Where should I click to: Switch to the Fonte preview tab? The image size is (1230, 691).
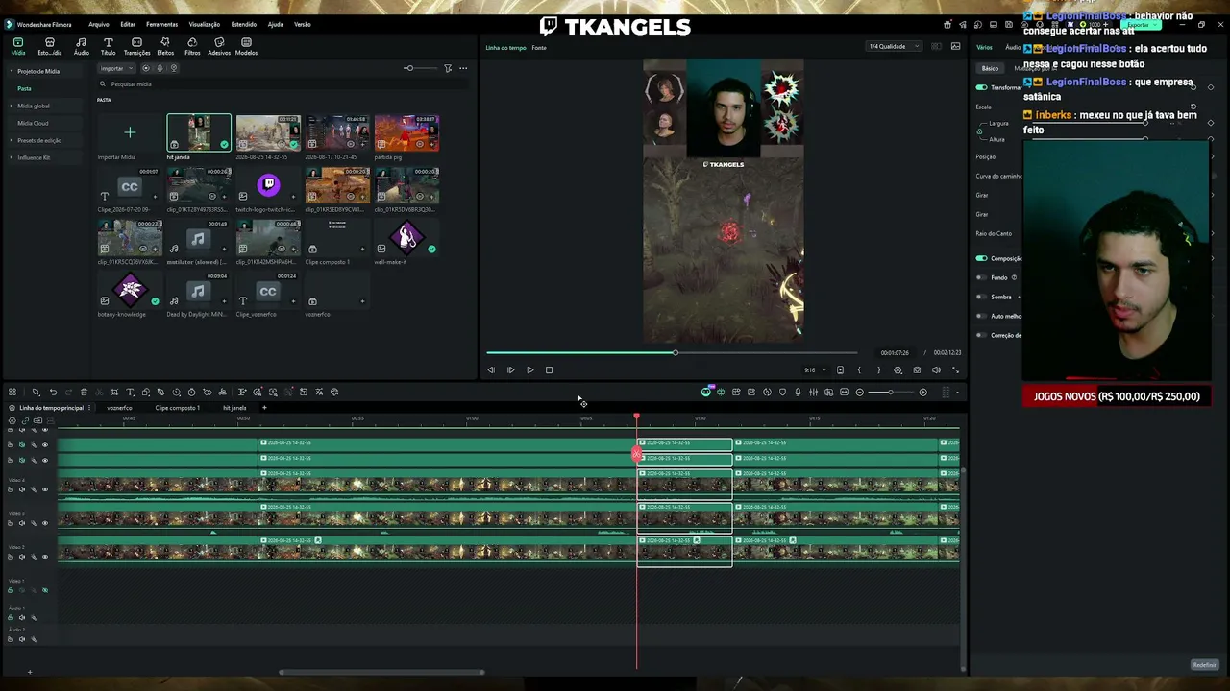[x=539, y=47]
